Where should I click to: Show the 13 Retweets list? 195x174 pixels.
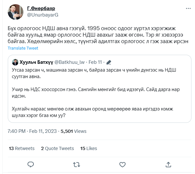(22, 148)
